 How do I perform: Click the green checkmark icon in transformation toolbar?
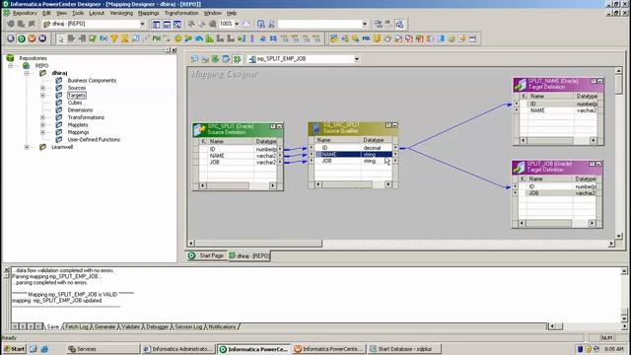(x=93, y=38)
